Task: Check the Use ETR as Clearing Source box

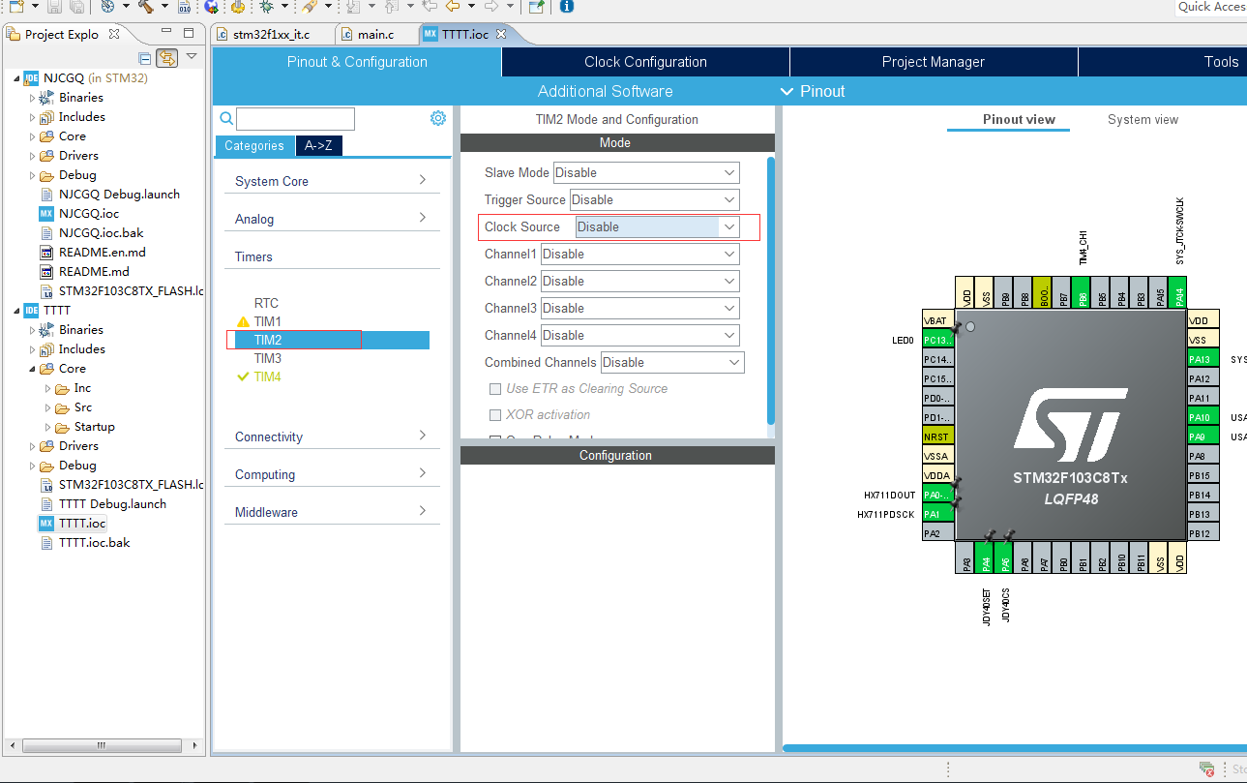Action: click(x=495, y=388)
